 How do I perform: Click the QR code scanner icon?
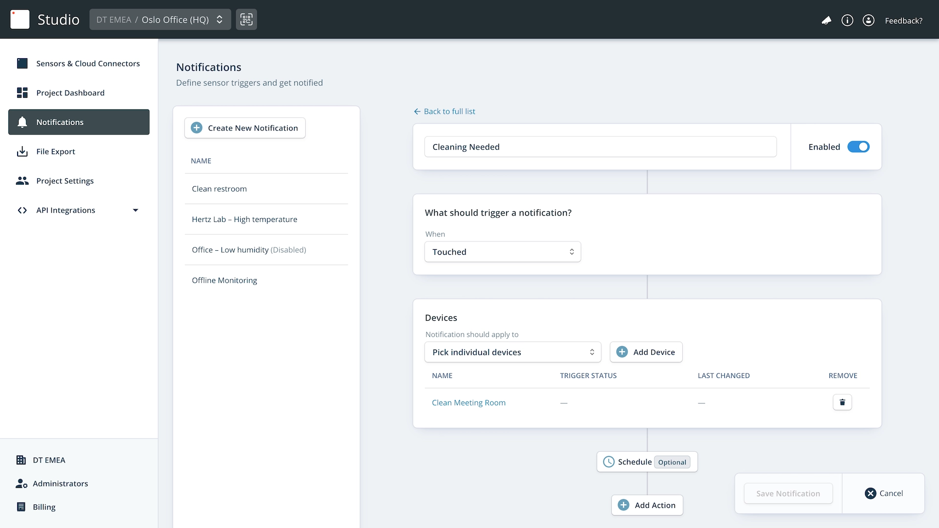tap(246, 20)
